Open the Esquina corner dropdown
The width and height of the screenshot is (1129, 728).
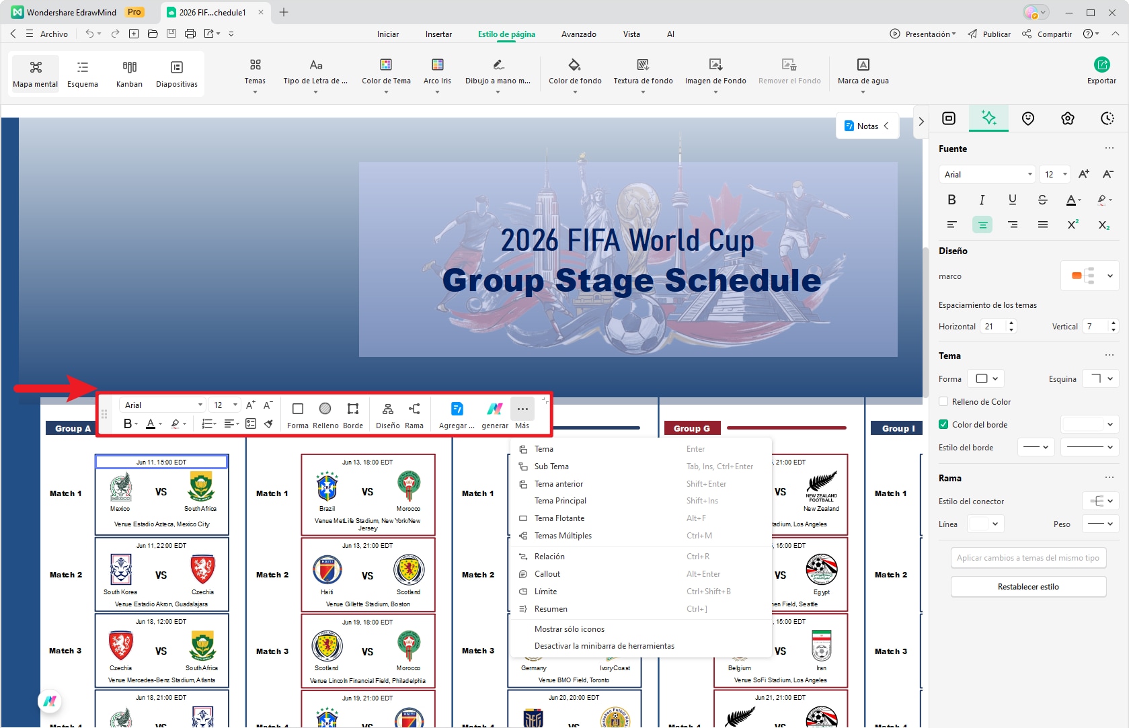[x=1100, y=379]
